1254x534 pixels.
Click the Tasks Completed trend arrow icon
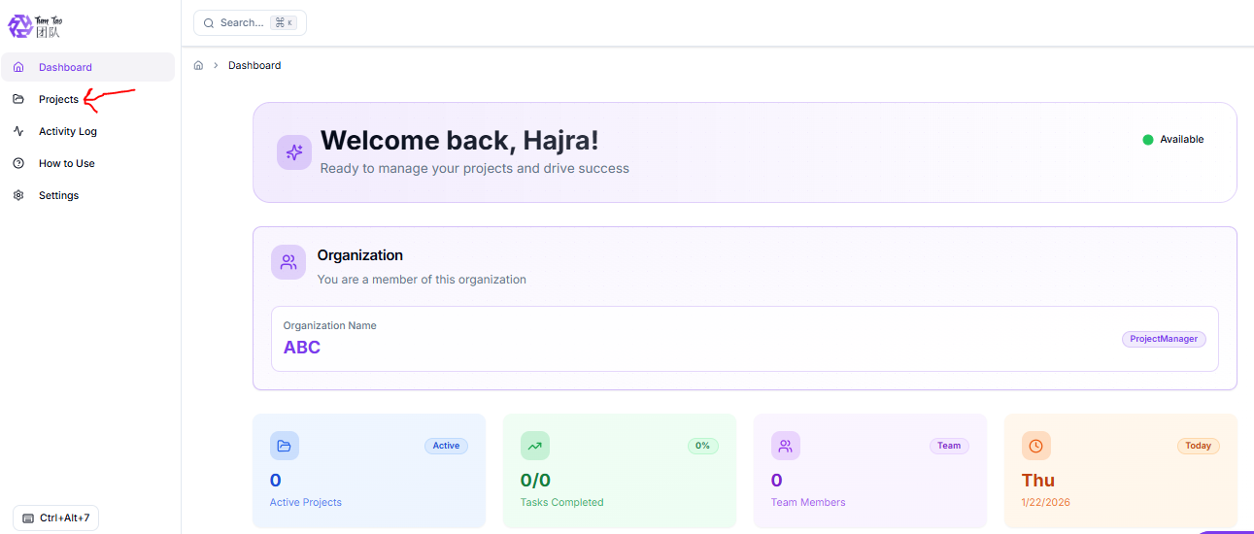point(535,446)
